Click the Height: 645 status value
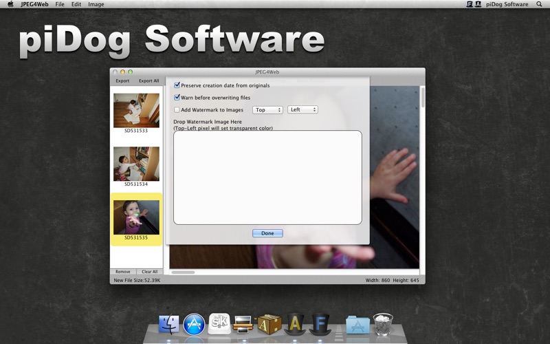The image size is (550, 344). (x=406, y=280)
